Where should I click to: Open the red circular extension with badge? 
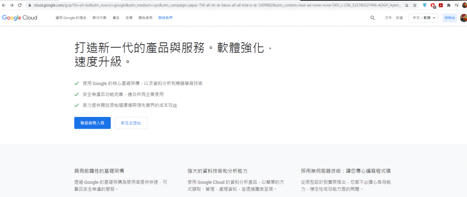(x=433, y=5)
